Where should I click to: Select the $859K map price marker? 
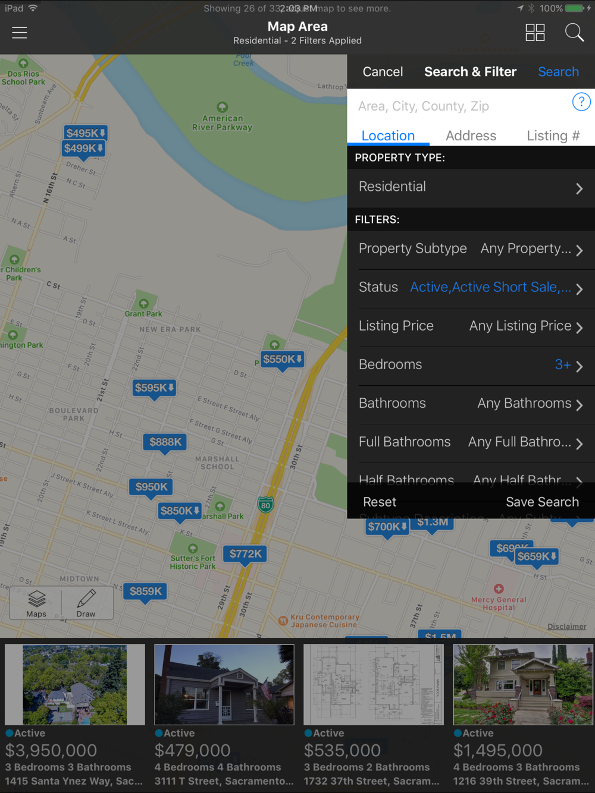pos(146,591)
